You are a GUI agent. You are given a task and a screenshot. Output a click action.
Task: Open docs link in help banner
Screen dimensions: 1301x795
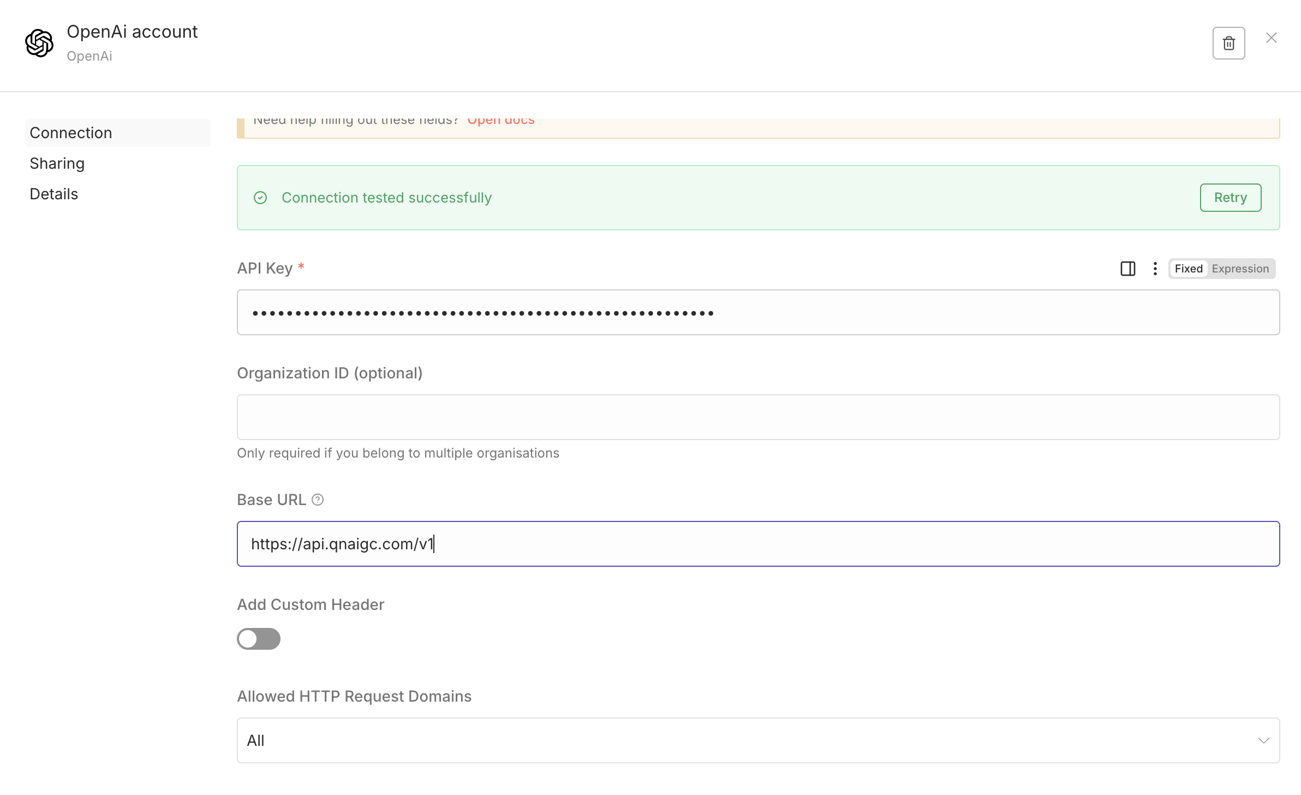501,121
